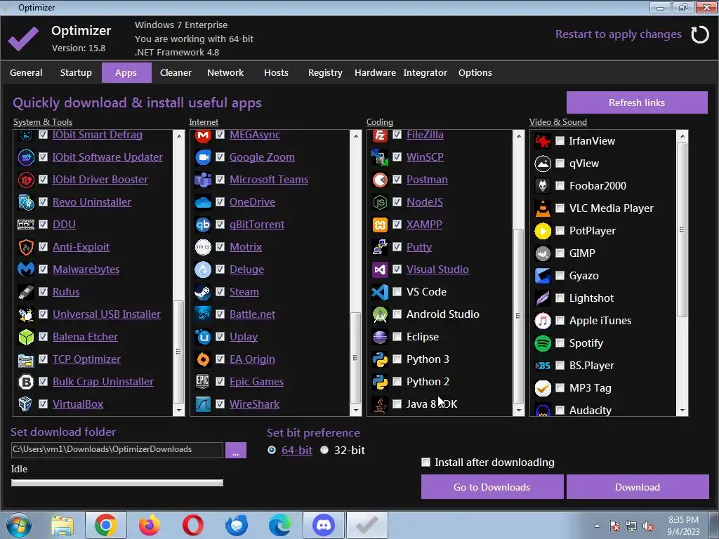Screen dimensions: 719x539
Task: Click the VS Code blue icon
Action: tap(380, 292)
